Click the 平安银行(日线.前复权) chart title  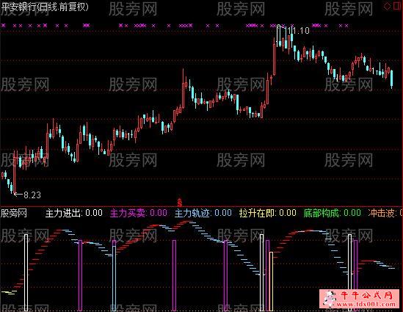click(x=45, y=7)
